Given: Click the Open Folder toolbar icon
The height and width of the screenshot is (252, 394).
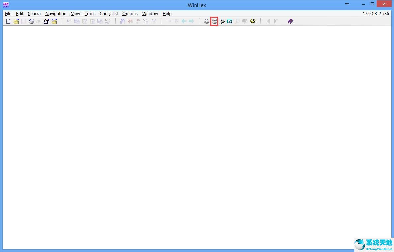Looking at the screenshot, I should tap(54, 21).
